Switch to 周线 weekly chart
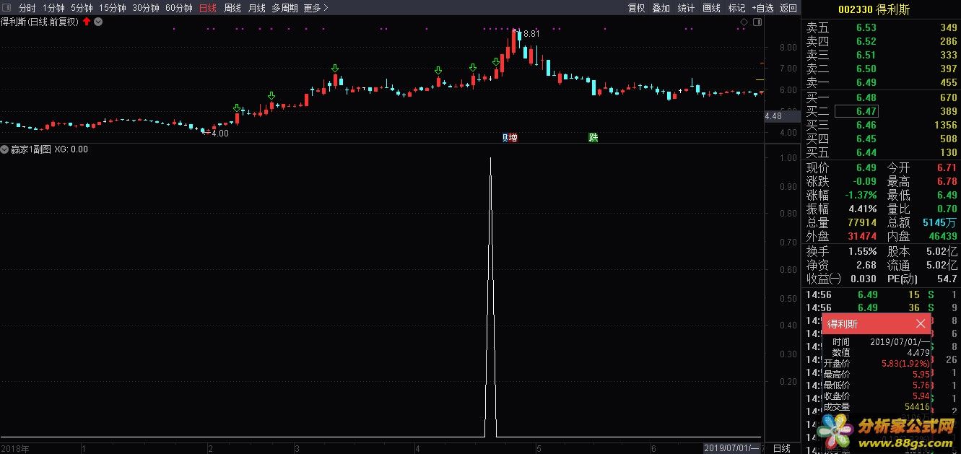The width and height of the screenshot is (961, 454). [x=232, y=8]
